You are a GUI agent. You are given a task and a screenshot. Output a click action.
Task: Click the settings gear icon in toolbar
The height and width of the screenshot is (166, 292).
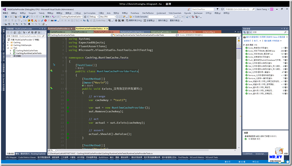click(116, 20)
